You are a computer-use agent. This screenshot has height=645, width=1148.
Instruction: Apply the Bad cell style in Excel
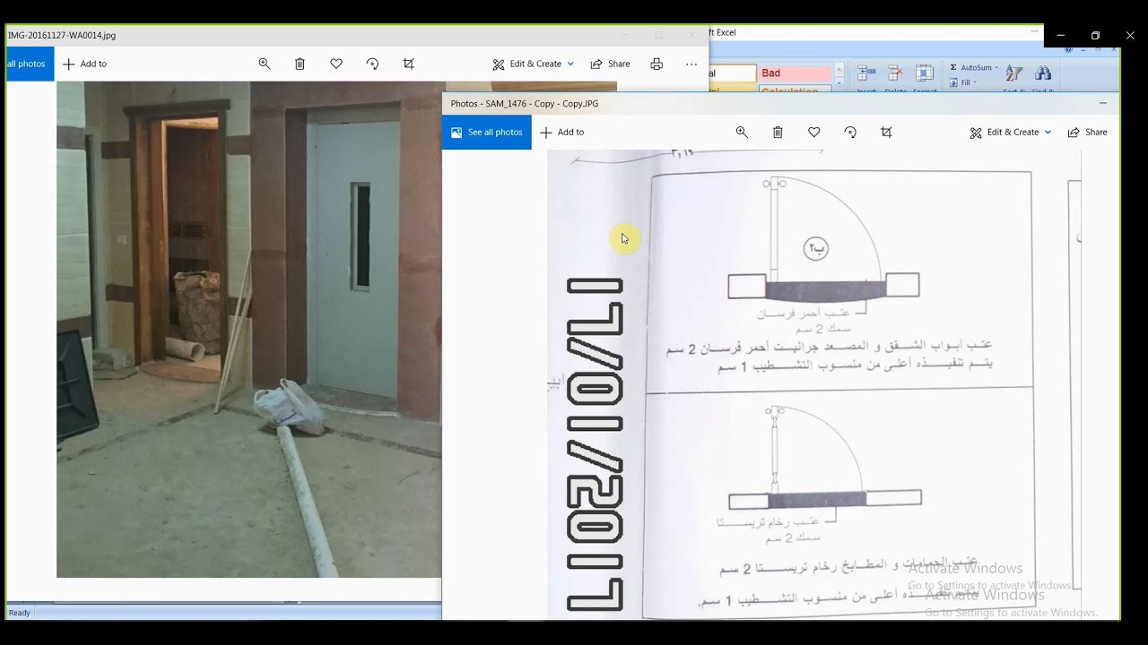click(x=796, y=73)
